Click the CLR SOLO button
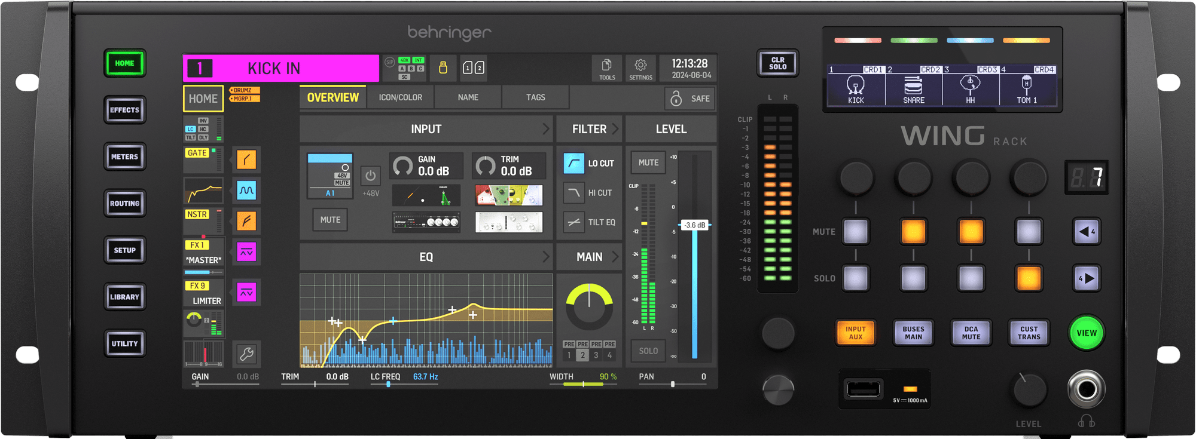1196x439 pixels. point(777,63)
